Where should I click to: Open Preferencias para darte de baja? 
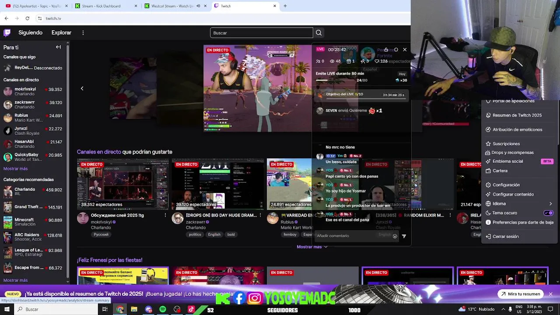click(519, 222)
